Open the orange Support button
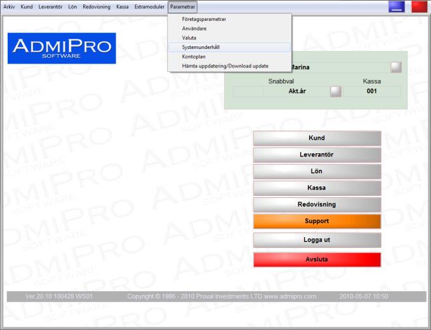Screen dimensions: 431x330 point(317,221)
